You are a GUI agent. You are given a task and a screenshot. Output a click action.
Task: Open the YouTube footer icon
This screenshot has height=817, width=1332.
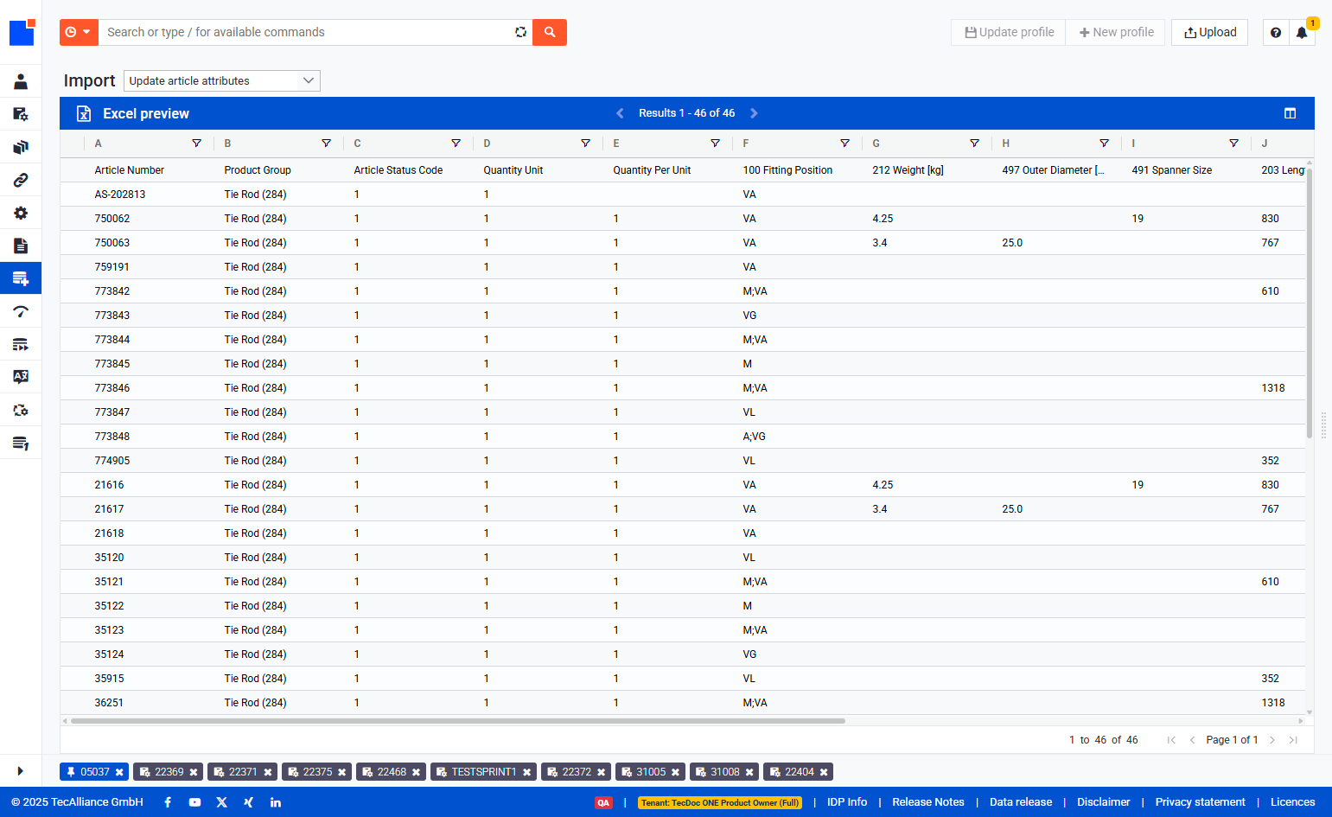[x=195, y=802]
